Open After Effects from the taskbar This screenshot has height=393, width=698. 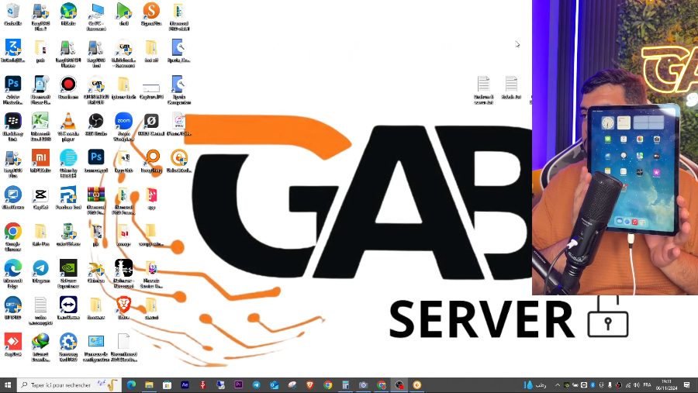coord(185,385)
